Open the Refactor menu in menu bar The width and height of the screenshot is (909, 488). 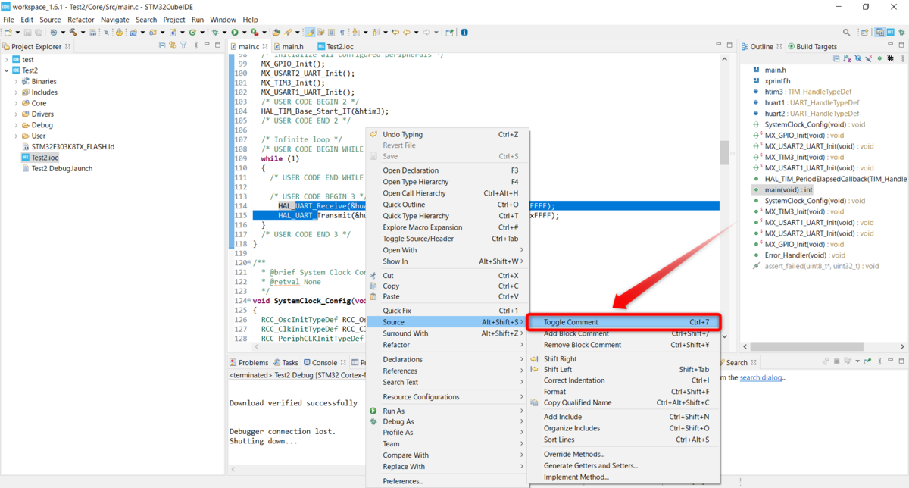pyautogui.click(x=81, y=20)
